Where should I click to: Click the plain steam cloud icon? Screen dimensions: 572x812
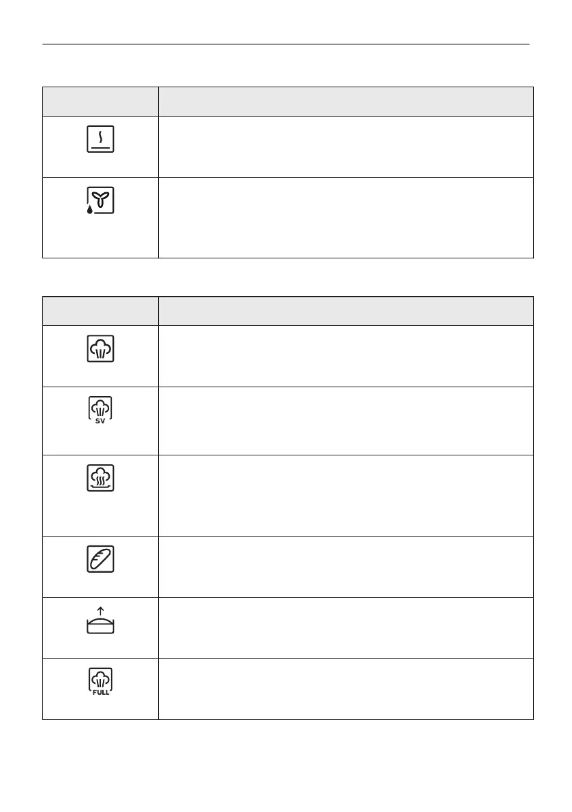click(x=101, y=348)
